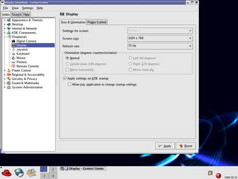Expand the System Administration tree node
The width and height of the screenshot is (238, 179).
5,87
